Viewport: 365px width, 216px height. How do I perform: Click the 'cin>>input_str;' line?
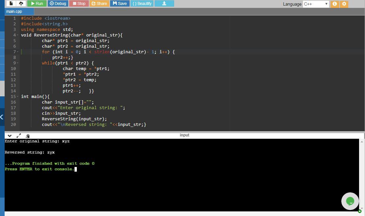pyautogui.click(x=61, y=113)
